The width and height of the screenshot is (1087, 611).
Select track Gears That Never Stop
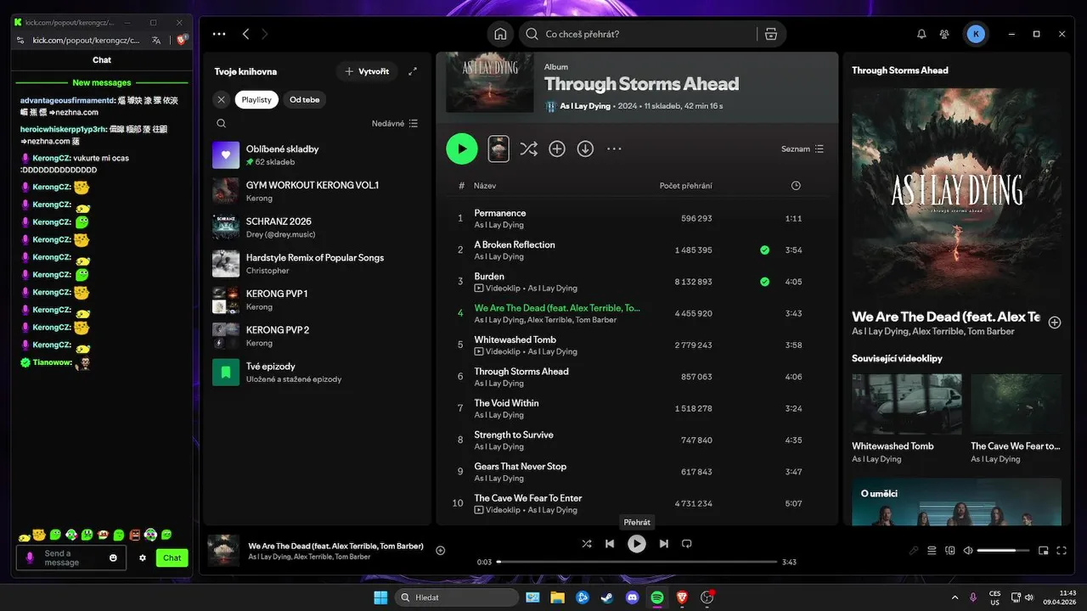pos(638,472)
